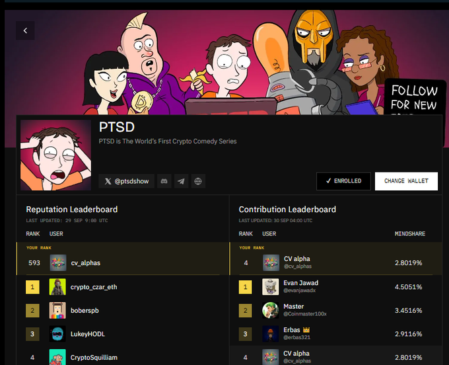Click Master's avatar image
This screenshot has width=449, height=365.
pos(270,310)
